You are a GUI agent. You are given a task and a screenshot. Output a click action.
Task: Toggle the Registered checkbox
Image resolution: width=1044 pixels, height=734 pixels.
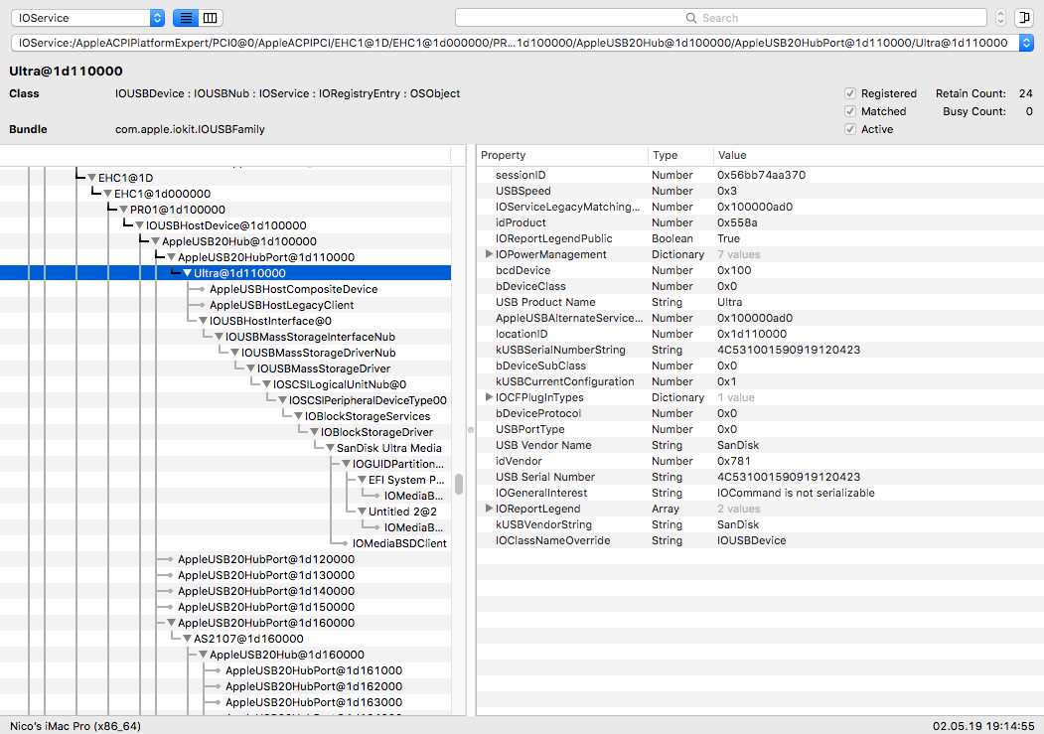(850, 93)
